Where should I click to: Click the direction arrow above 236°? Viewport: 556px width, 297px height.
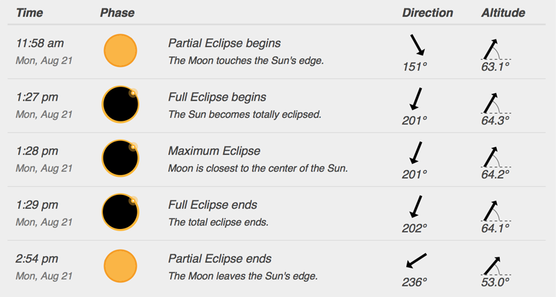point(416,260)
